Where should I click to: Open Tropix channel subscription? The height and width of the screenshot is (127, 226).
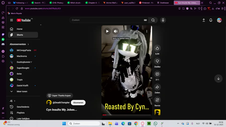coord(23,80)
